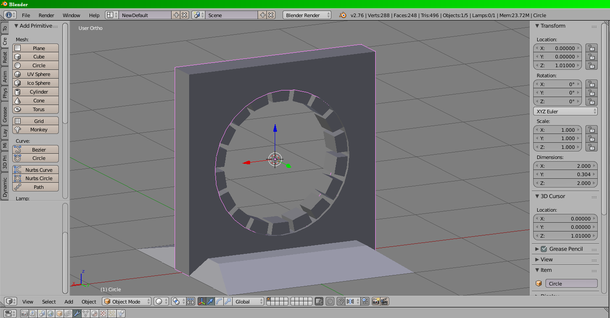Screen dimensions: 610x318
Task: Open the XYZ Euler rotation mode dropdown
Action: pos(565,112)
